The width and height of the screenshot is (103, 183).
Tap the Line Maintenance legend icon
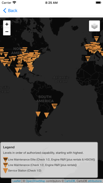coord(6,165)
